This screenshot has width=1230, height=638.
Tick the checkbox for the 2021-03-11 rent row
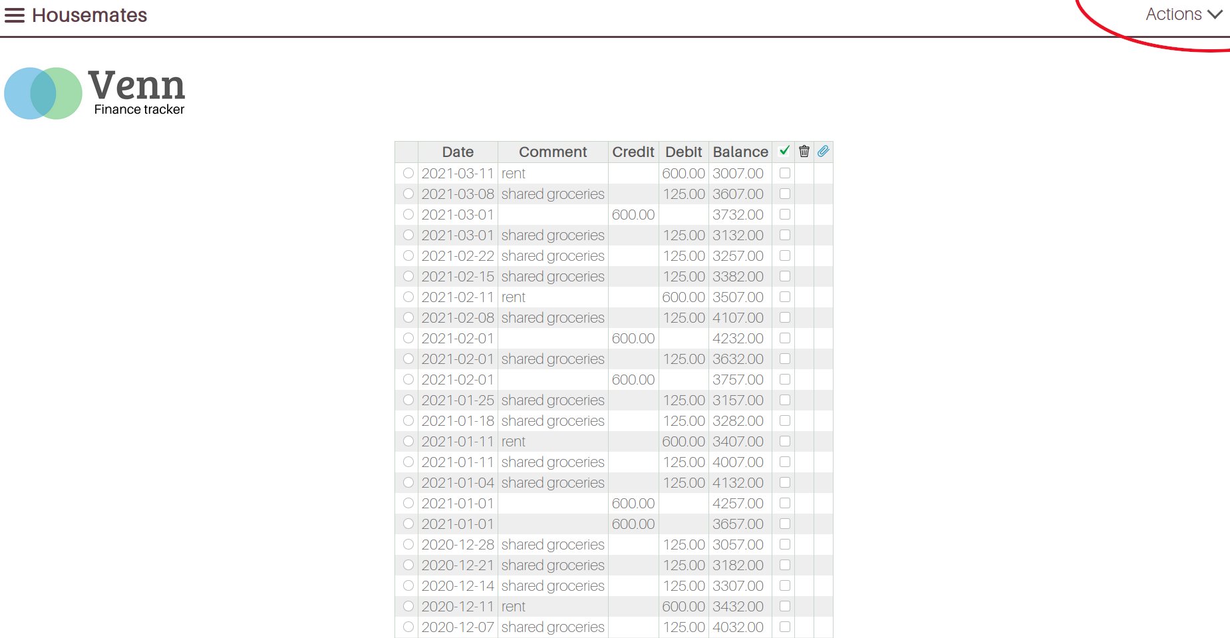pyautogui.click(x=785, y=173)
